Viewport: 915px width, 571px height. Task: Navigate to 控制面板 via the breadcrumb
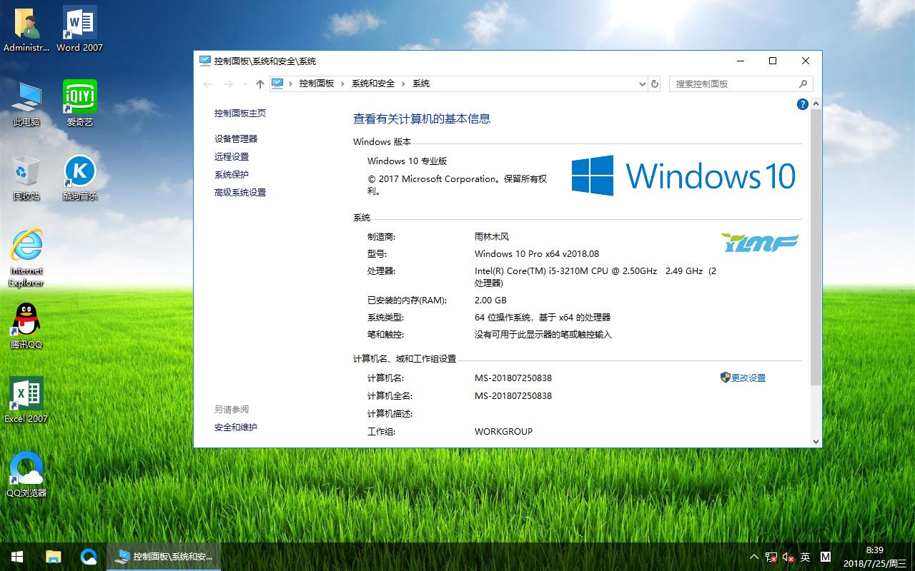tap(317, 84)
